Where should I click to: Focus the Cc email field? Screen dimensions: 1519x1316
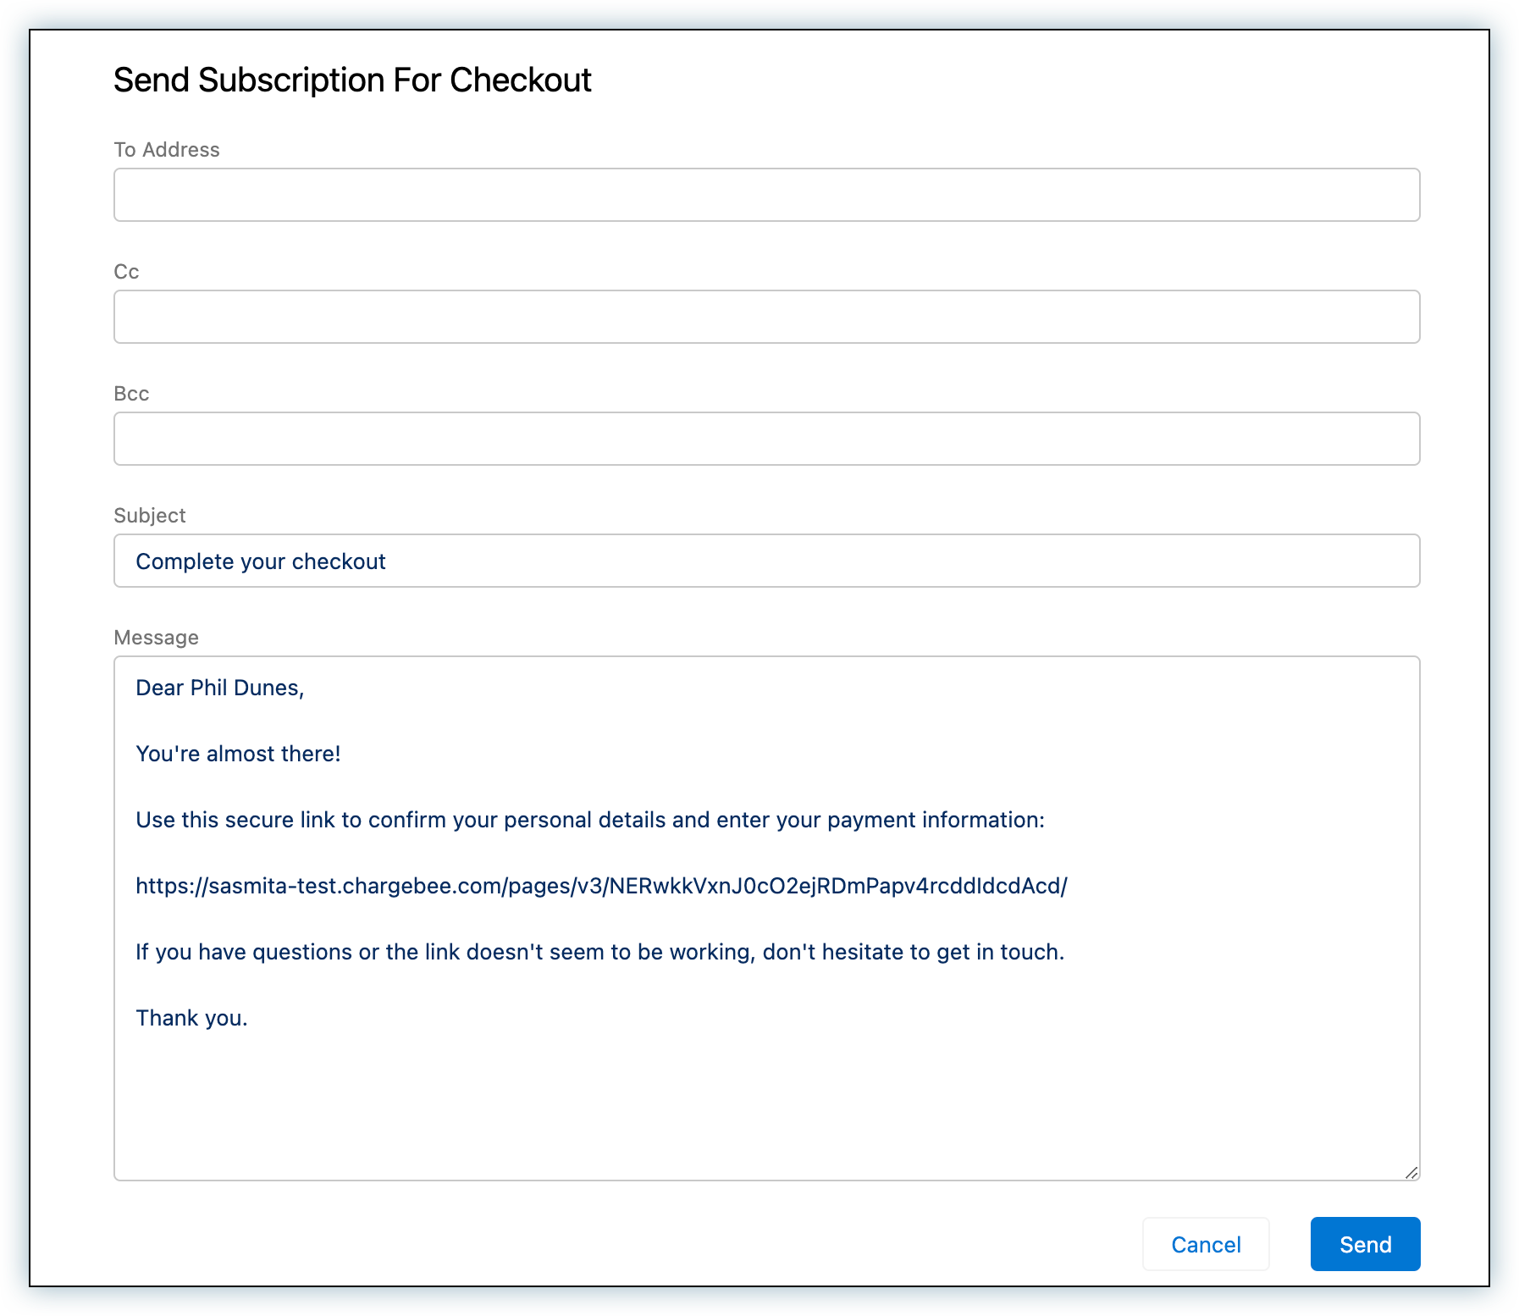766,317
